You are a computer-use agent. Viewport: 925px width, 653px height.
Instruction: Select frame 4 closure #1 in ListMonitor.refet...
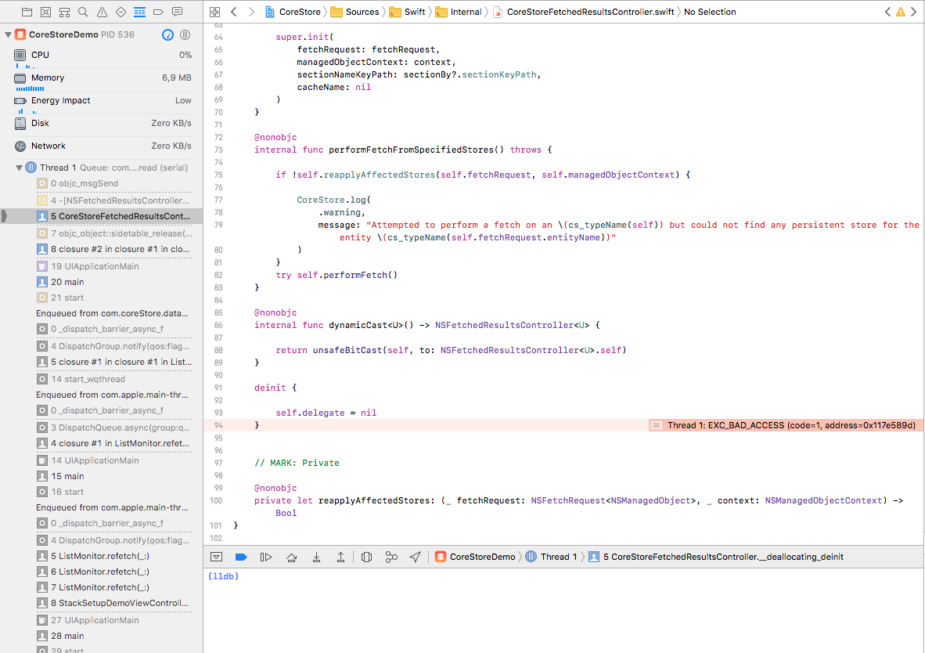113,443
